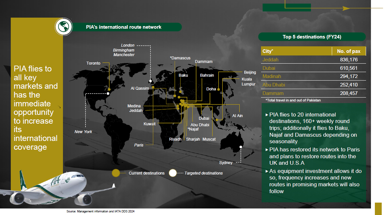This screenshot has width=384, height=215.
Task: Click the 208,457 passenger value
Action: [x=349, y=93]
